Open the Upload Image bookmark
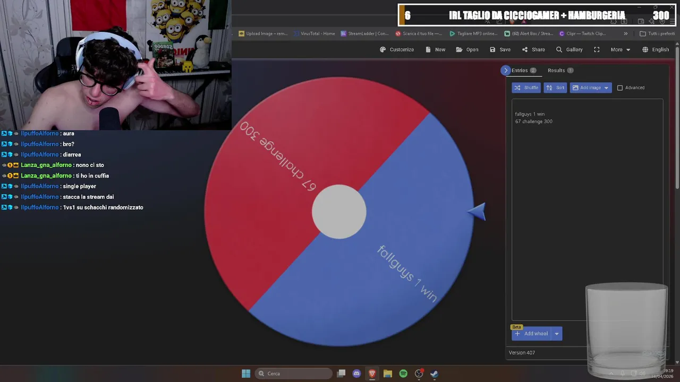This screenshot has width=680, height=382. pos(263,33)
